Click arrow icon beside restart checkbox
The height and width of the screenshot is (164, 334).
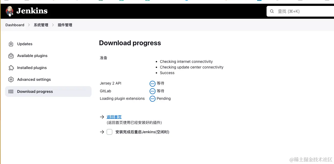(x=102, y=132)
